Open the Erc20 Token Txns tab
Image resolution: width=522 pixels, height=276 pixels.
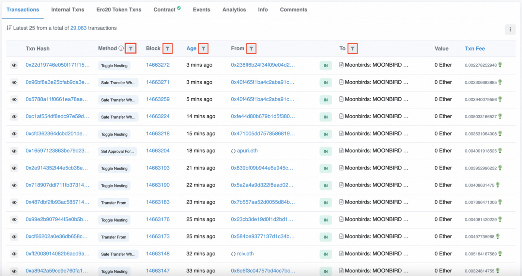[x=119, y=10]
